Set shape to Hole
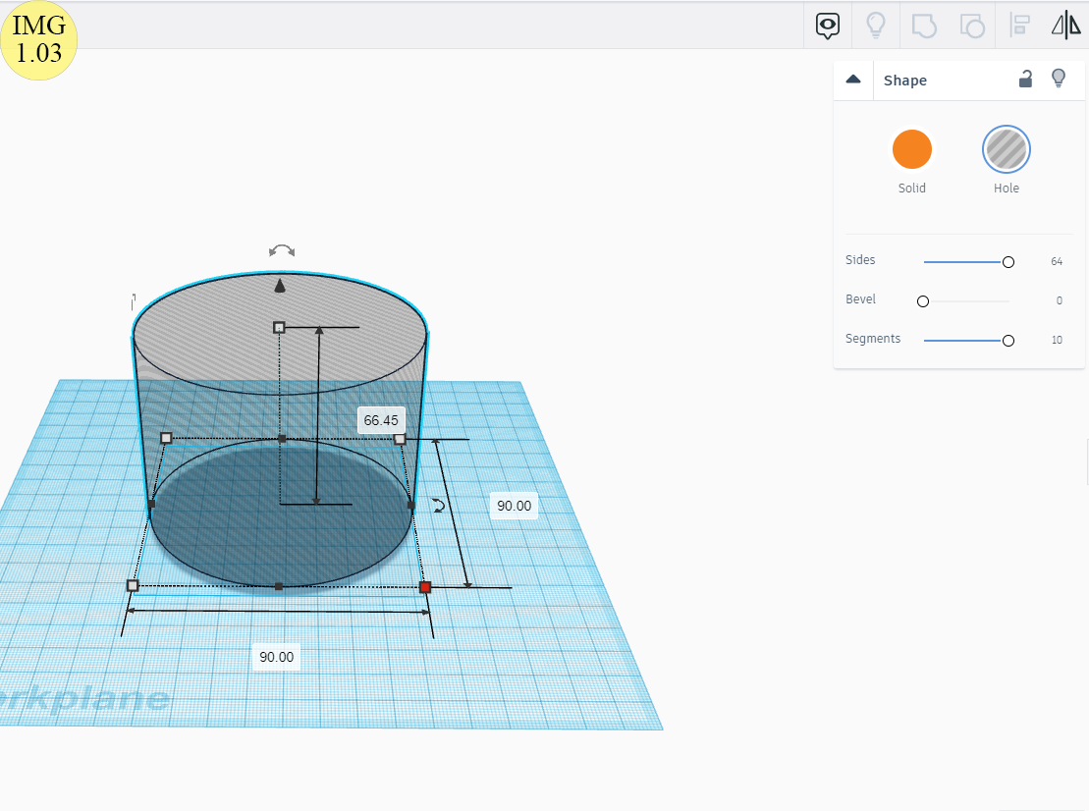1089x811 pixels. pyautogui.click(x=1006, y=149)
